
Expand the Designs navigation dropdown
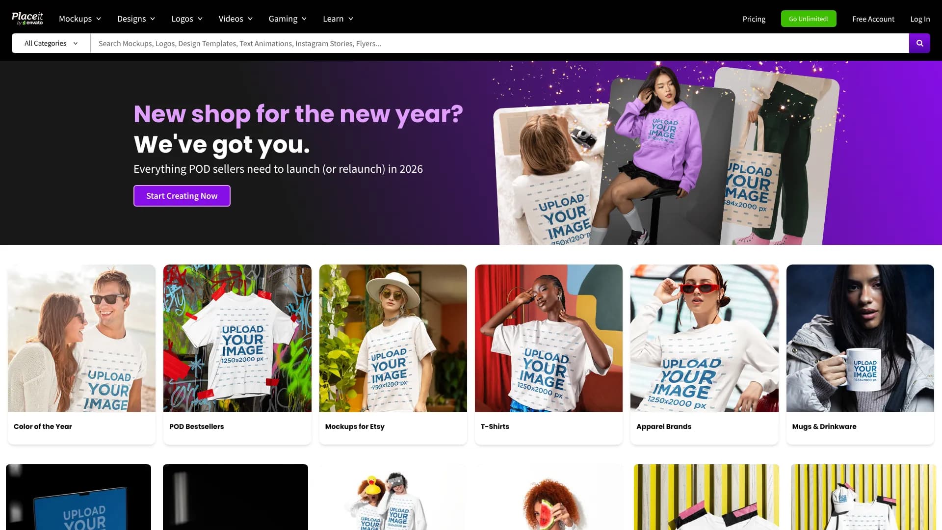[x=135, y=19]
